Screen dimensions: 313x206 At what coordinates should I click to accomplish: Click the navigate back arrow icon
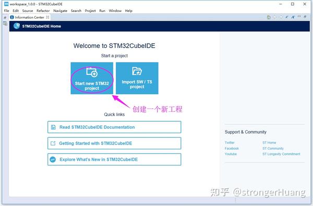click(275, 17)
